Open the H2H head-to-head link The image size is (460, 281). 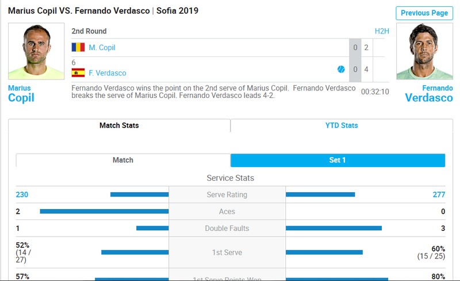coord(382,31)
